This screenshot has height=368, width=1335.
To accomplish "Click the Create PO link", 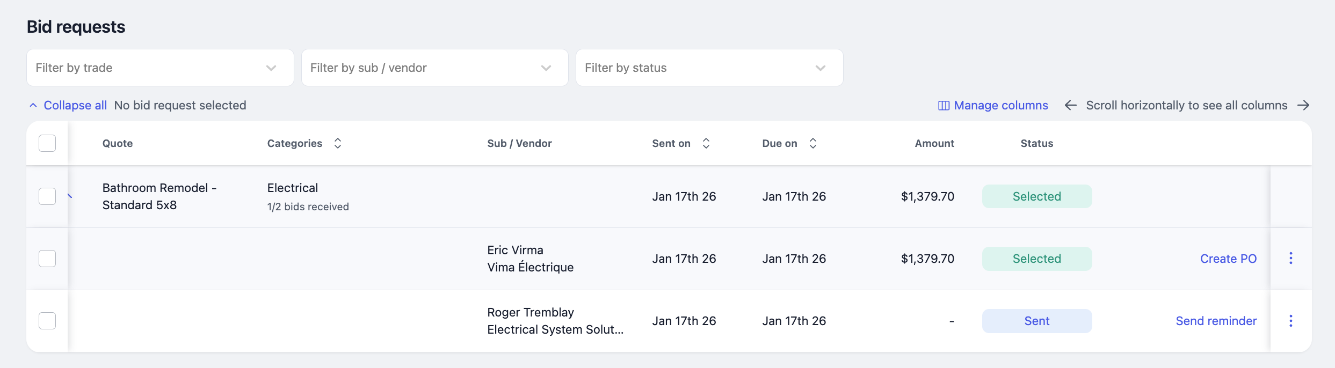I will pyautogui.click(x=1228, y=259).
